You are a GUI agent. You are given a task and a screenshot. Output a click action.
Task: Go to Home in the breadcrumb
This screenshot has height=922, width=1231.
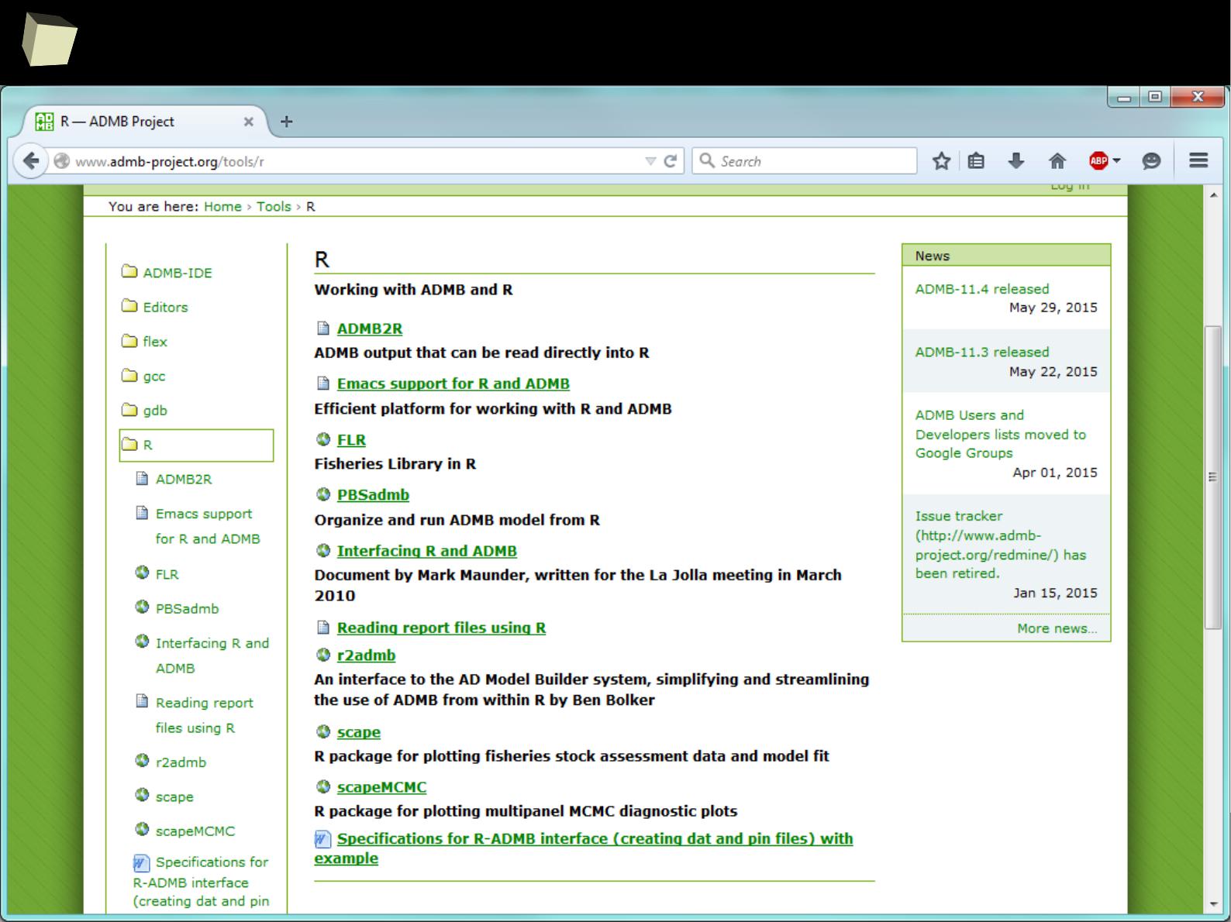pyautogui.click(x=222, y=206)
